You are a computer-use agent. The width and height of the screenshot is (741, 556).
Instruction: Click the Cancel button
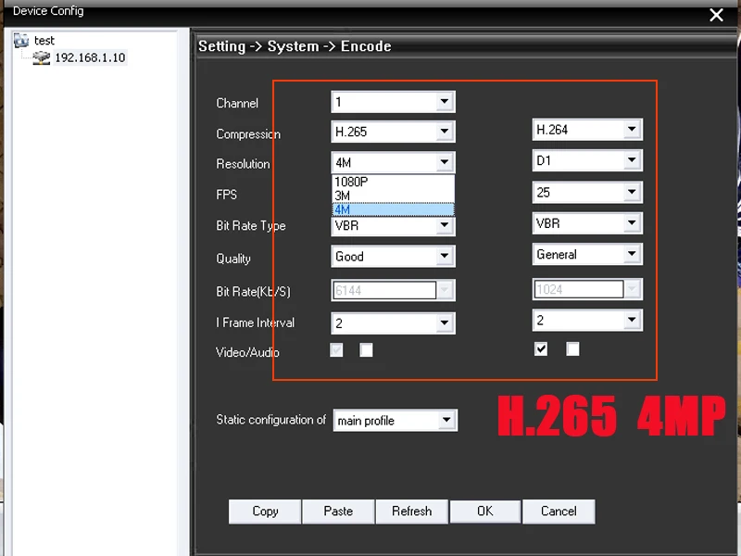pyautogui.click(x=559, y=512)
